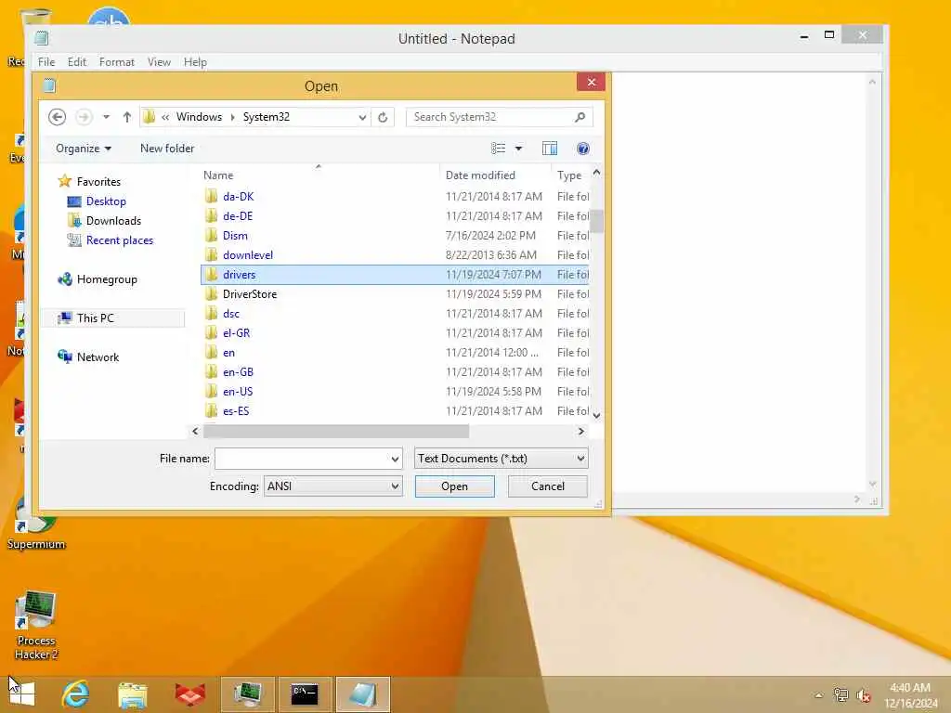Image resolution: width=951 pixels, height=713 pixels.
Task: Open the Organize menu
Action: tap(84, 149)
